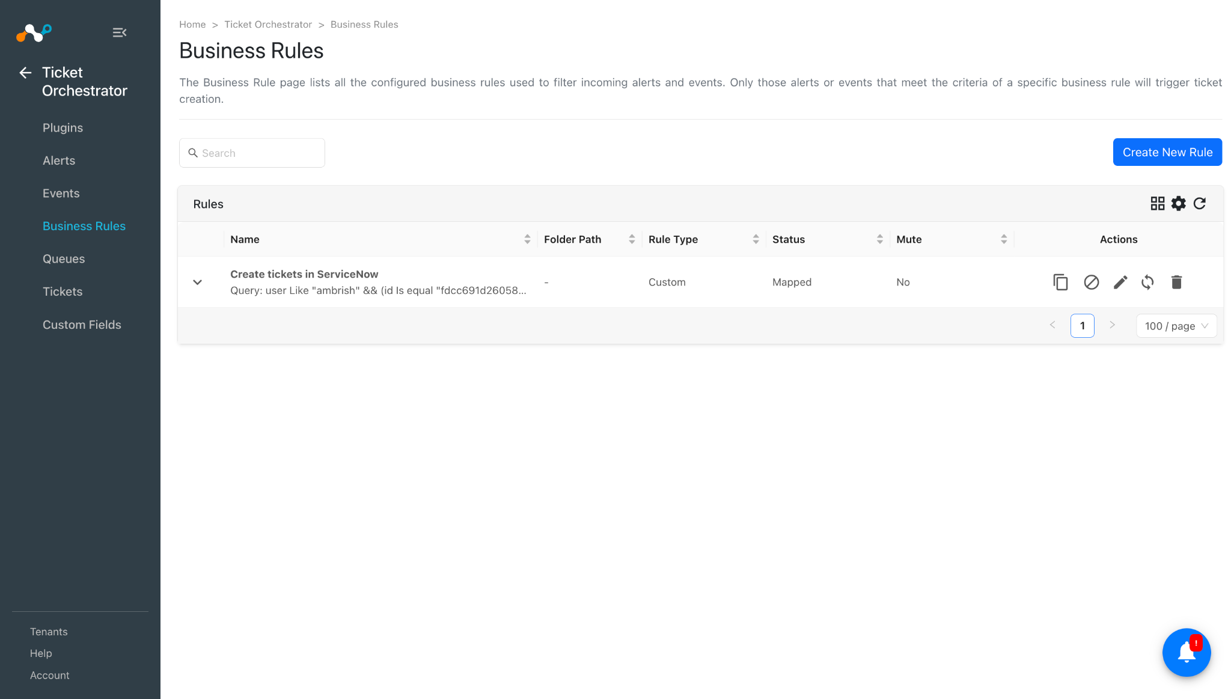Disable the ServiceNow rule

click(x=1092, y=282)
